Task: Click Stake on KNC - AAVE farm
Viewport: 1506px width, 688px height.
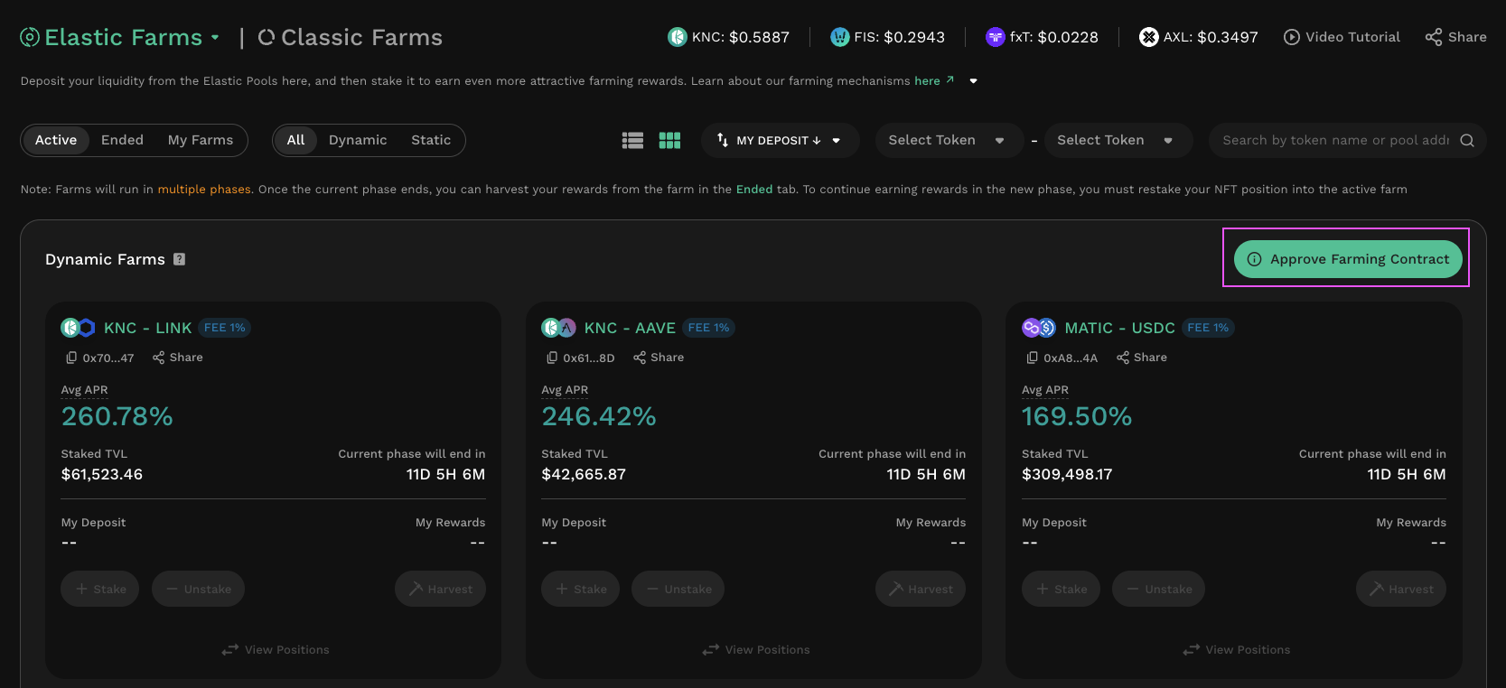Action: click(x=581, y=589)
